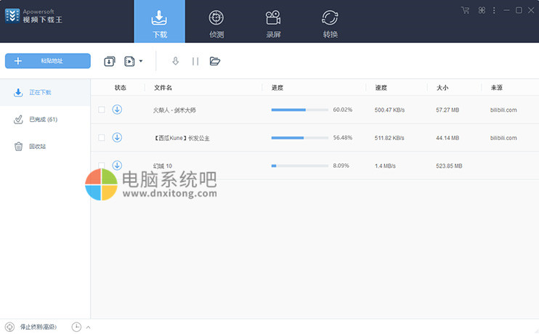This screenshot has height=334, width=539.
Task: Click the 60.02% progress bar
Action: (300, 110)
